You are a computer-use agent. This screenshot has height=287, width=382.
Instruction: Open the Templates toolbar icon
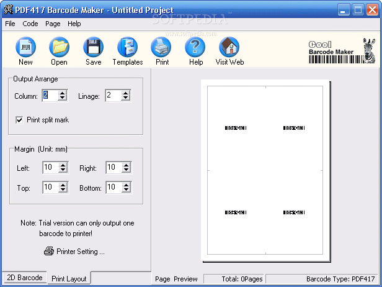tap(127, 47)
